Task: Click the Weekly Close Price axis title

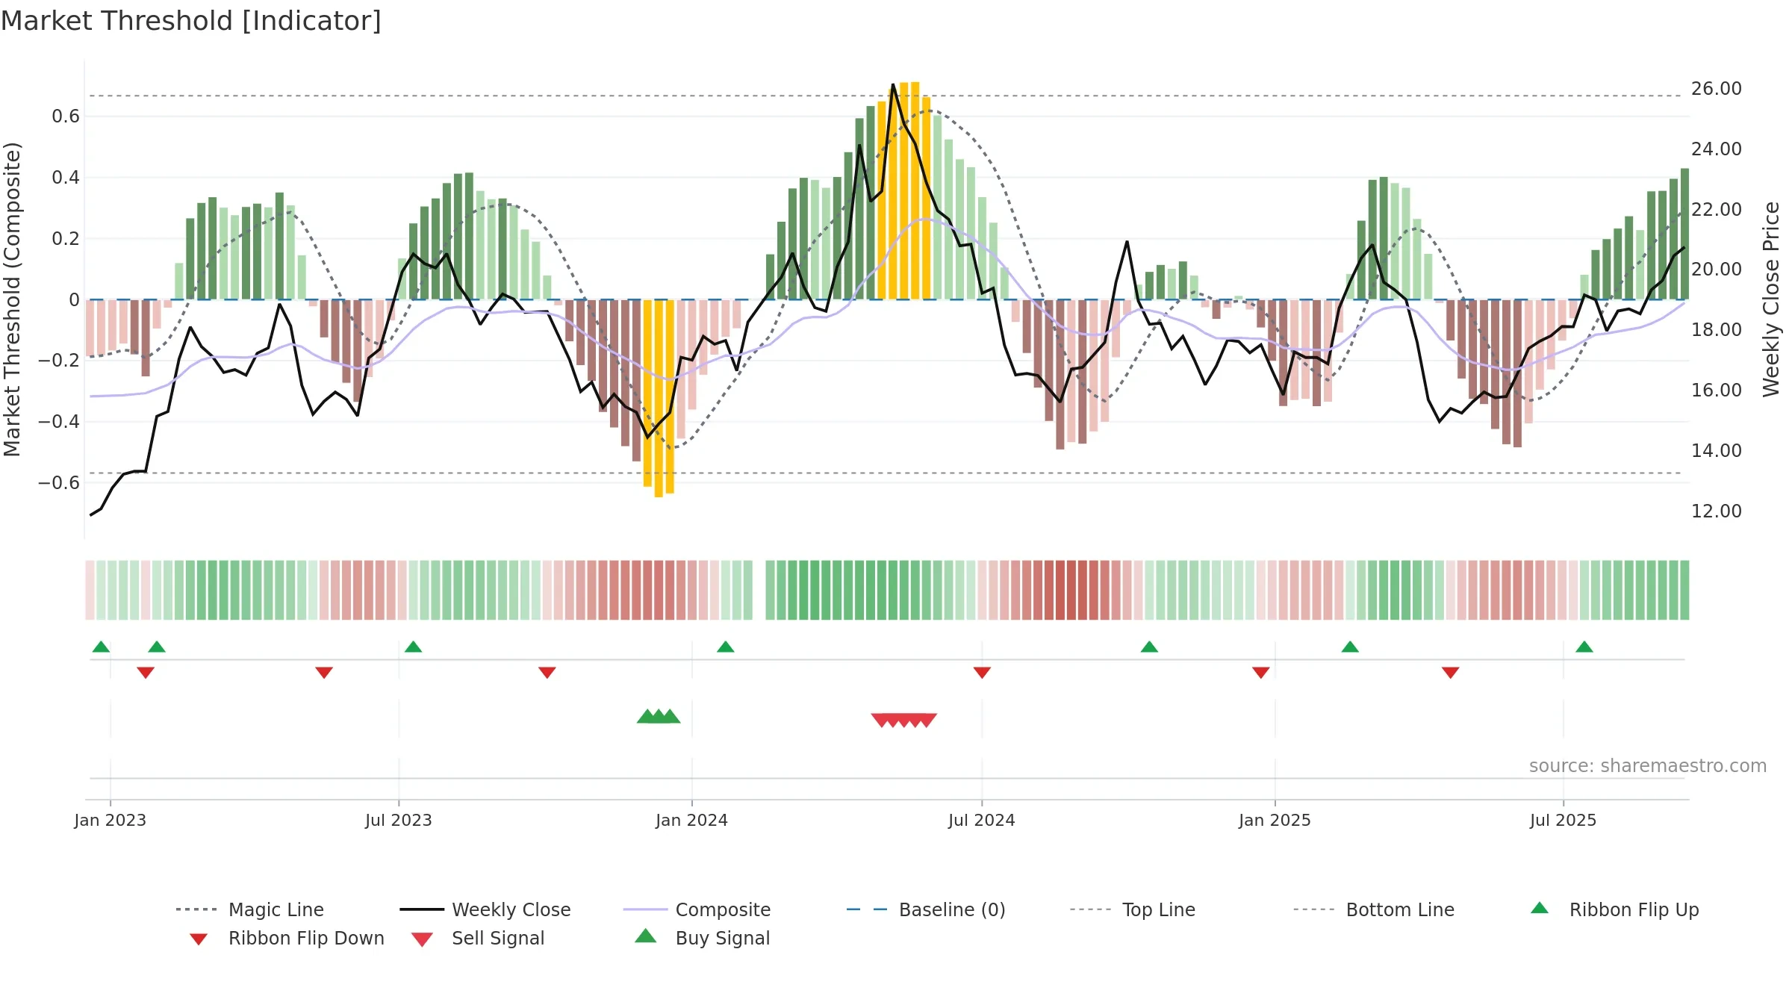Action: [x=1771, y=299]
